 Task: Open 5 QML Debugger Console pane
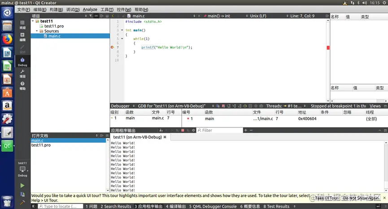click(x=213, y=206)
